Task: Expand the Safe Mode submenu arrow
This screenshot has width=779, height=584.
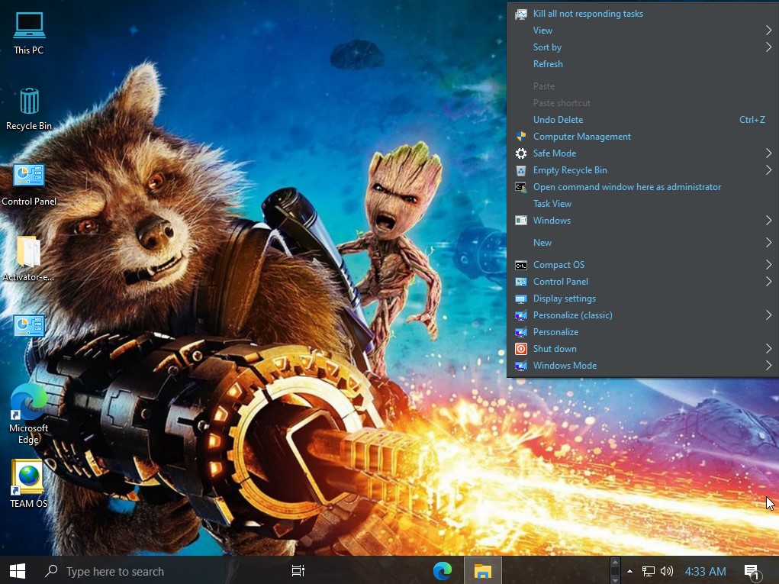Action: tap(768, 153)
